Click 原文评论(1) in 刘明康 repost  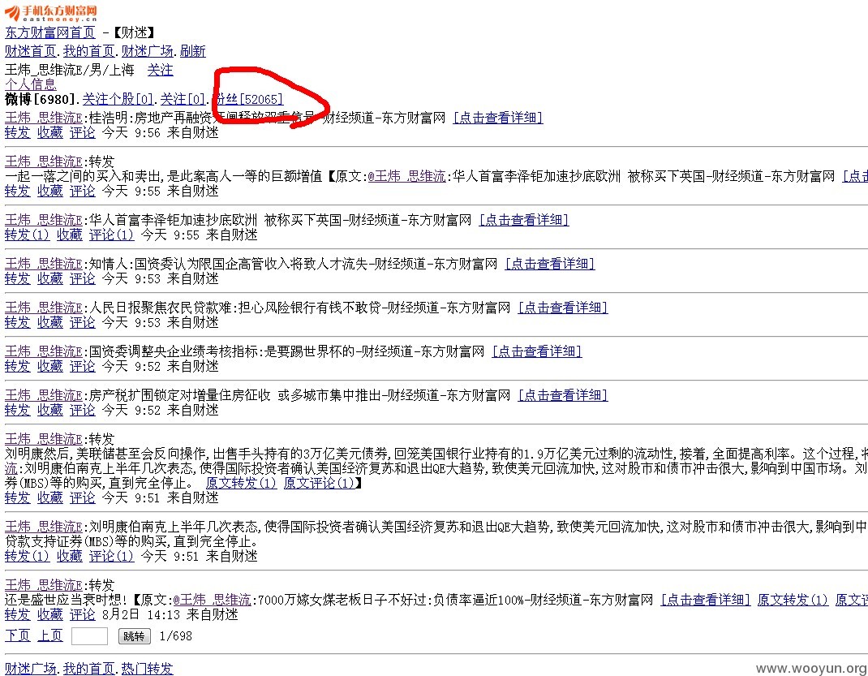click(319, 483)
